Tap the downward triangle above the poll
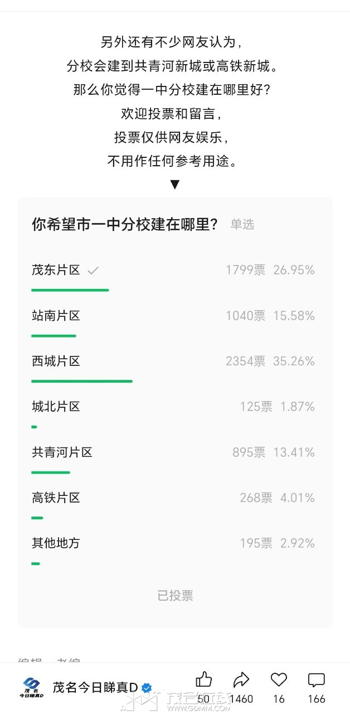 coord(175,185)
